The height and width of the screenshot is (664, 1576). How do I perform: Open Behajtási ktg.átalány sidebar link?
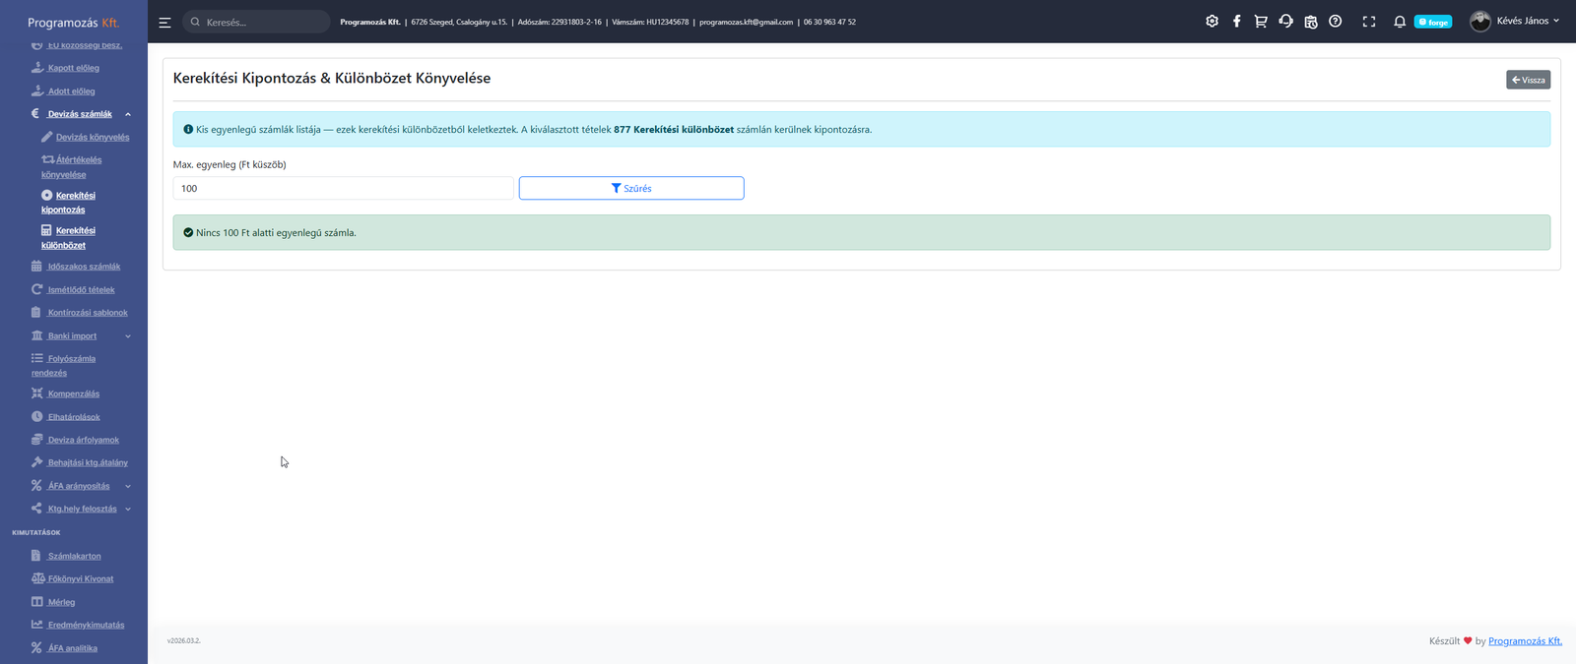click(x=88, y=463)
